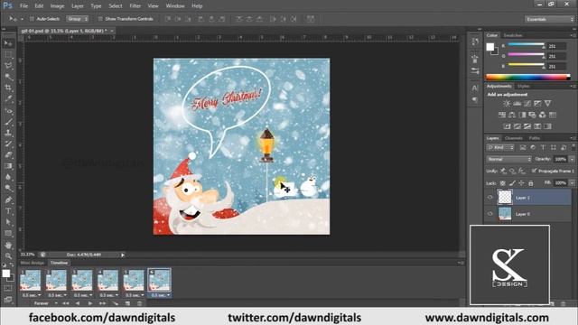Viewport: 578px width, 325px height.
Task: Select the Gradient tool
Action: click(x=8, y=166)
